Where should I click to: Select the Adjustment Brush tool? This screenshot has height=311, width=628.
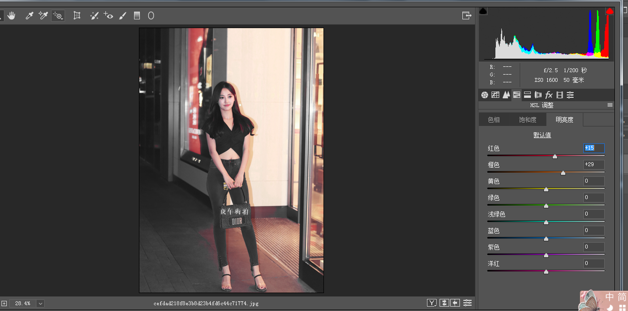coord(123,16)
